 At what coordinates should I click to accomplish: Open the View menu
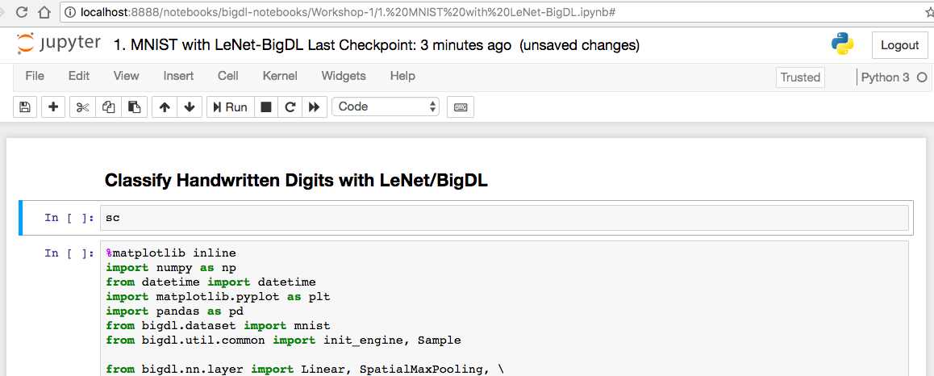click(127, 76)
